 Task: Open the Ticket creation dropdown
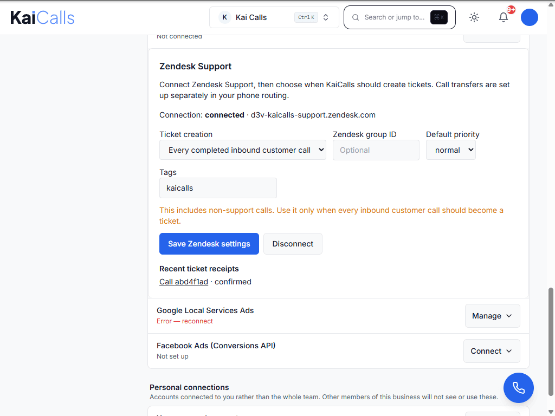242,150
